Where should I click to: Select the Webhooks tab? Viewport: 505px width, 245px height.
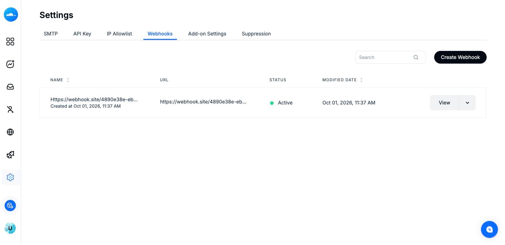point(160,34)
